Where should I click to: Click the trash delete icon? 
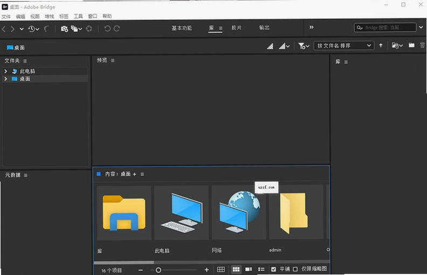pyautogui.click(x=422, y=45)
